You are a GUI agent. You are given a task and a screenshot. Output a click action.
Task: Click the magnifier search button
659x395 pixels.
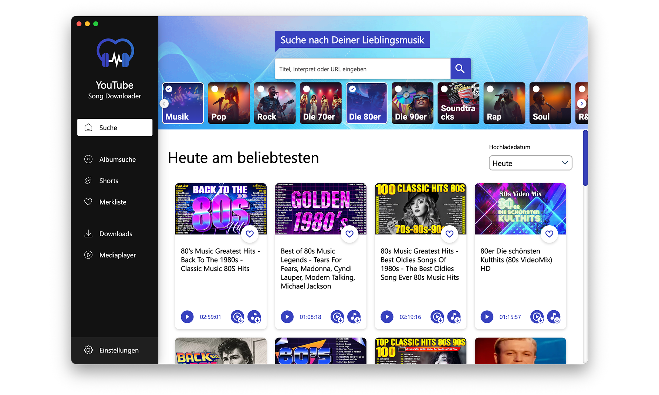(460, 69)
